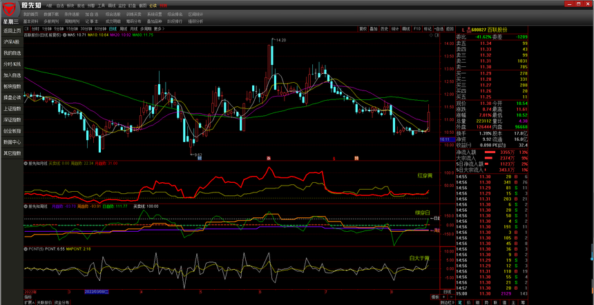The image size is (594, 305).
Task: Click the diamond icon at chart top-right
Action: (431, 35)
